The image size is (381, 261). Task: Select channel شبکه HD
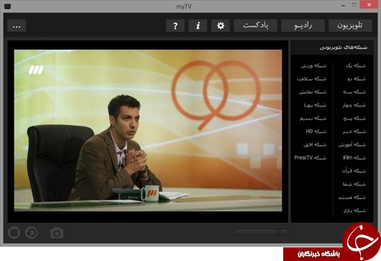(316, 132)
